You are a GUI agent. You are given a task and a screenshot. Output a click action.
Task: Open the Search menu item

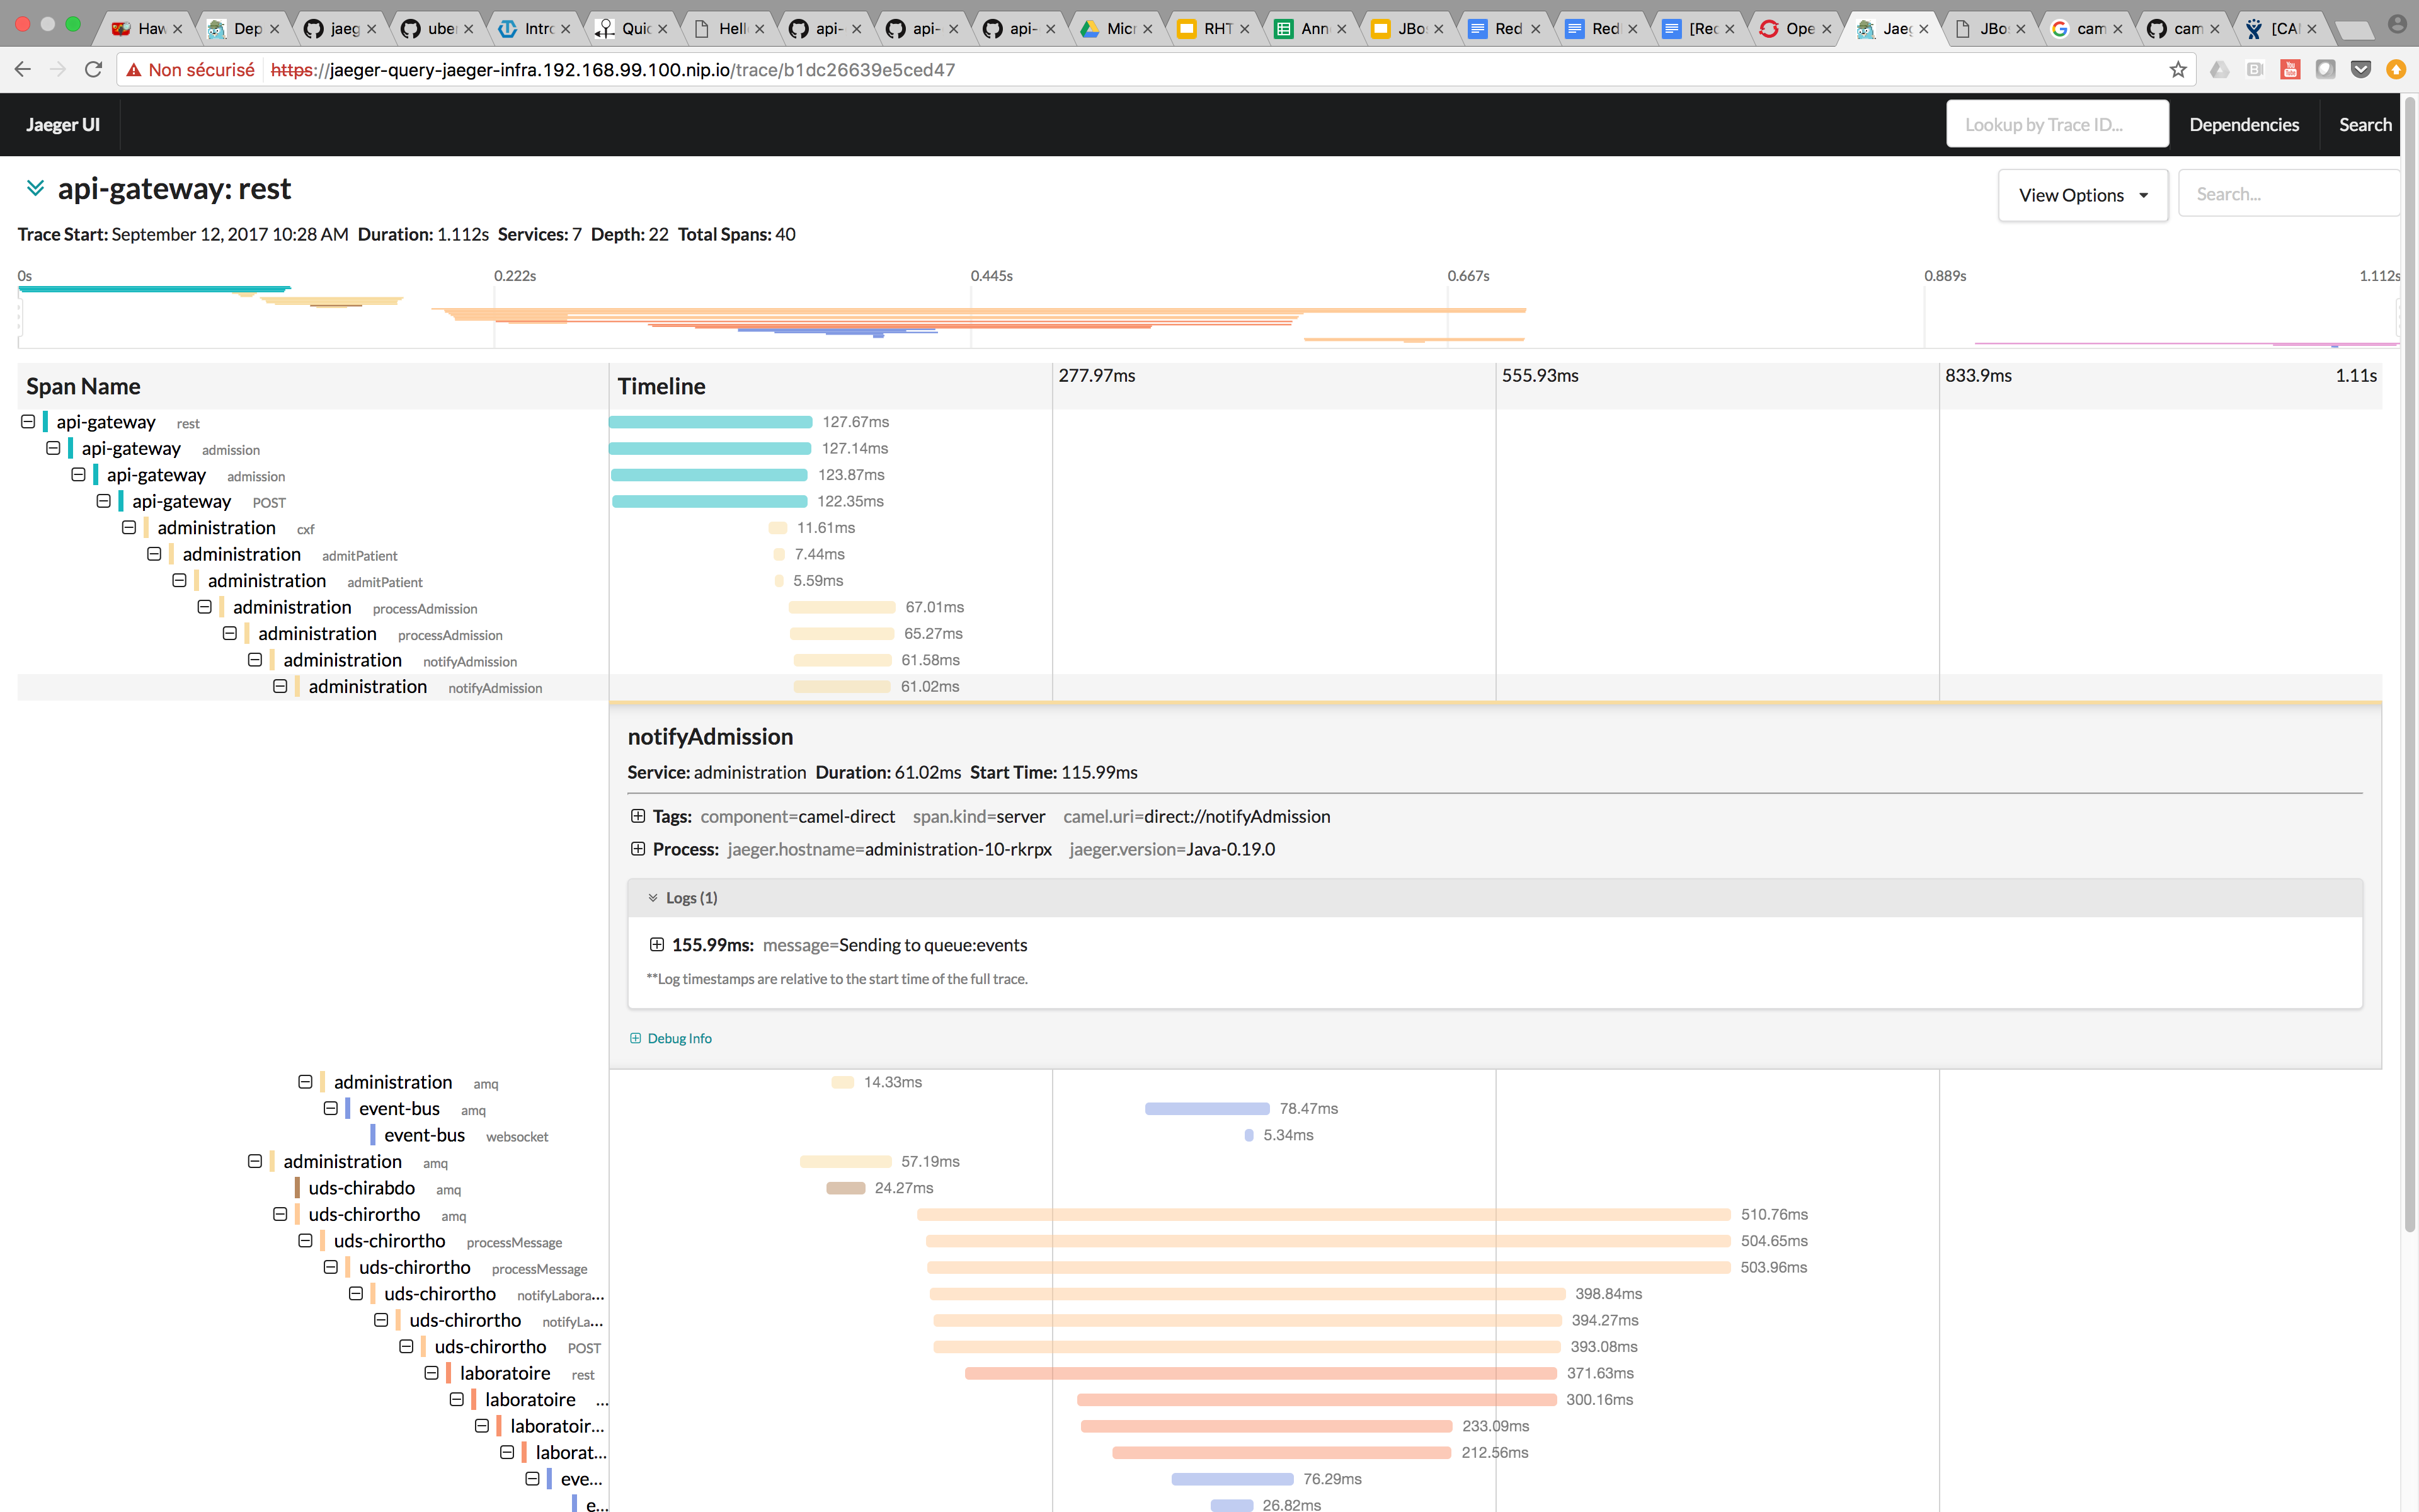point(2364,124)
